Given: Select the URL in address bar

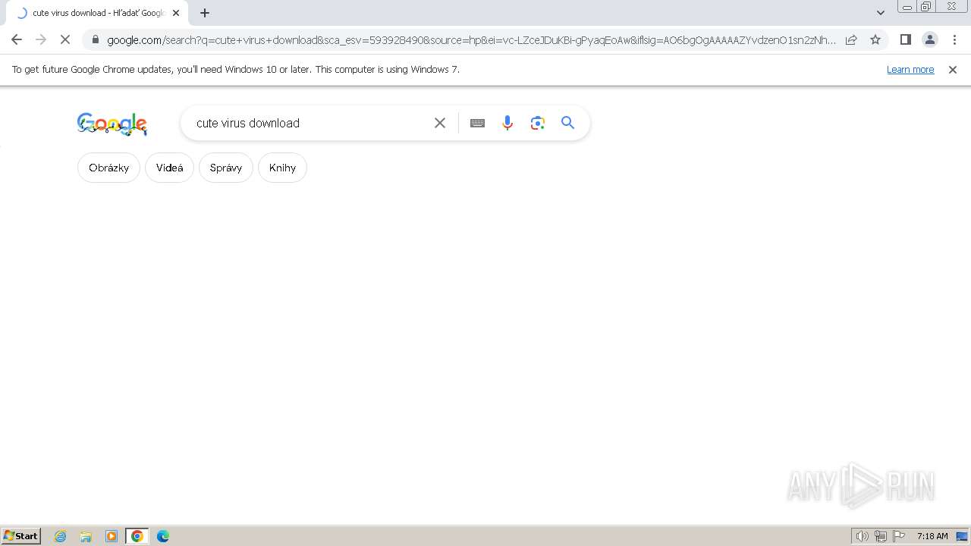Looking at the screenshot, I should (470, 39).
